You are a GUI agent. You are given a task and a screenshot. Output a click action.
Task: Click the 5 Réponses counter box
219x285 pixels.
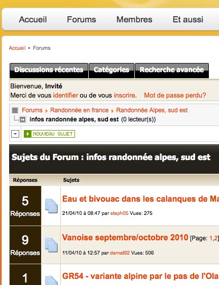click(25, 206)
